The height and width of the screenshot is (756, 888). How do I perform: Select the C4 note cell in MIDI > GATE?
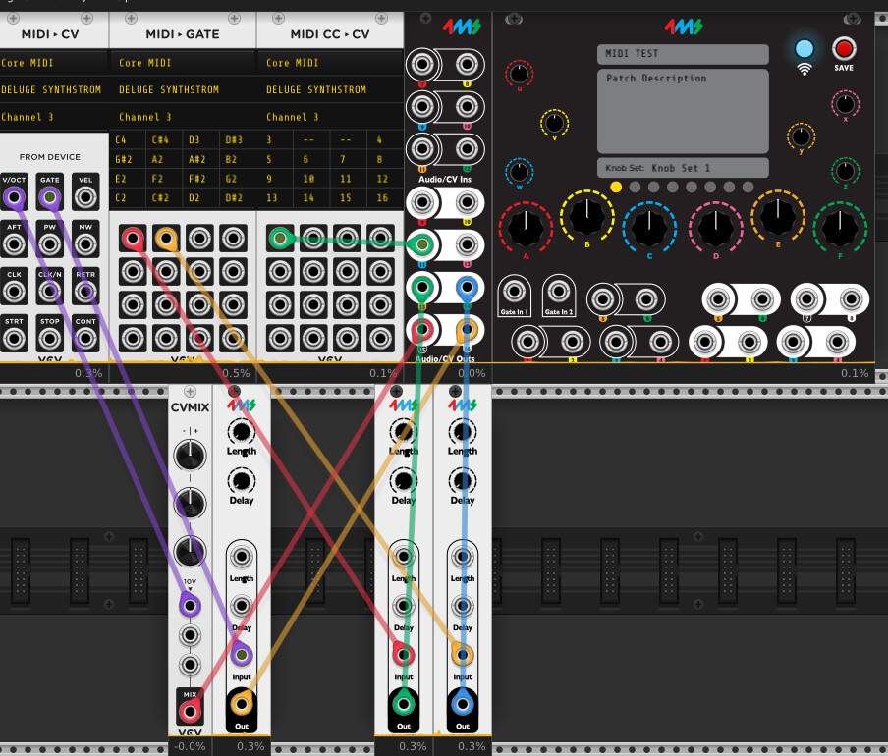[x=123, y=141]
